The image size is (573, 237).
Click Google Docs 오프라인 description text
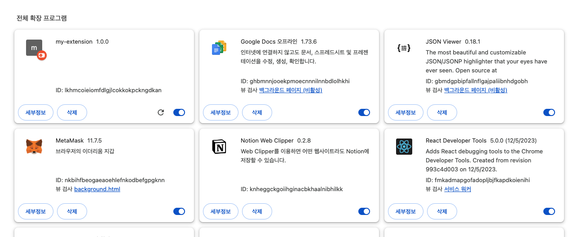click(304, 57)
